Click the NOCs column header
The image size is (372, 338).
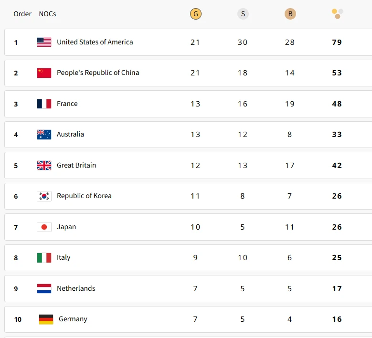tap(47, 14)
